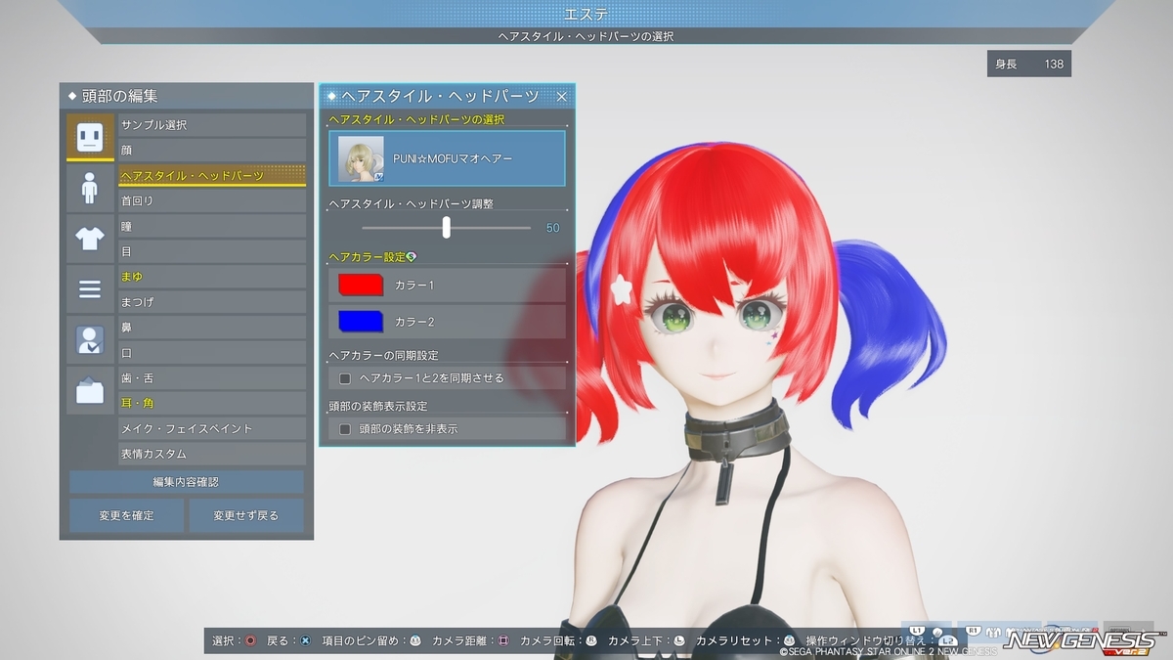The width and height of the screenshot is (1173, 660).
Task: Click the slider value 50
Action: click(x=552, y=228)
